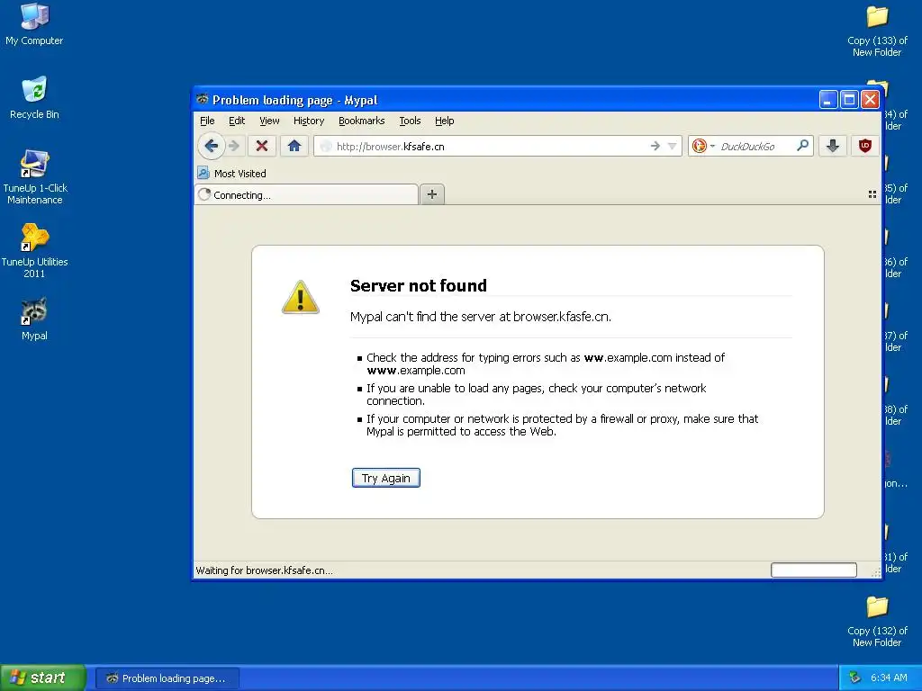Maximize the Mypal window
This screenshot has height=691, width=922.
point(849,99)
